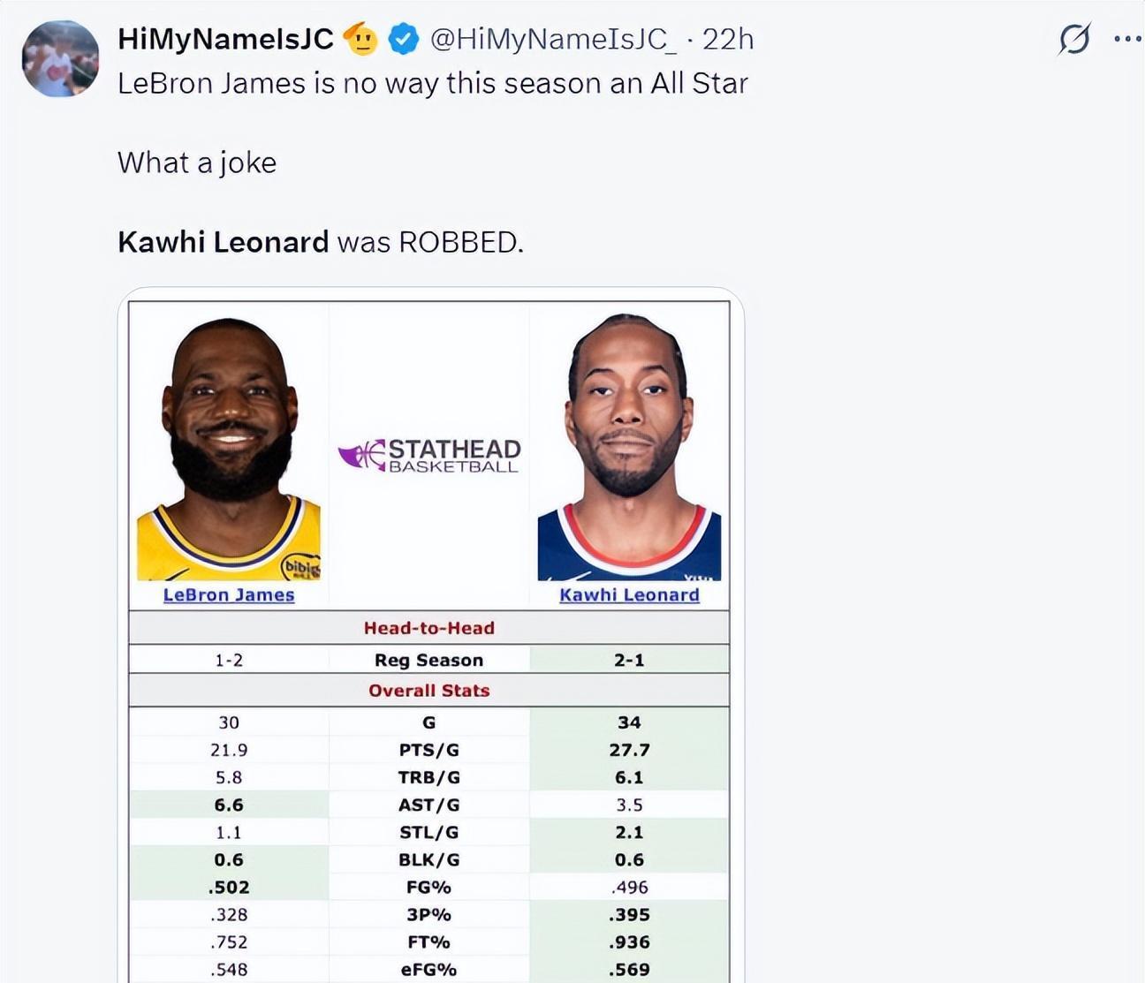Viewport: 1145px width, 983px height.
Task: Click the Grok slashed-circle icon
Action: coord(1074,39)
